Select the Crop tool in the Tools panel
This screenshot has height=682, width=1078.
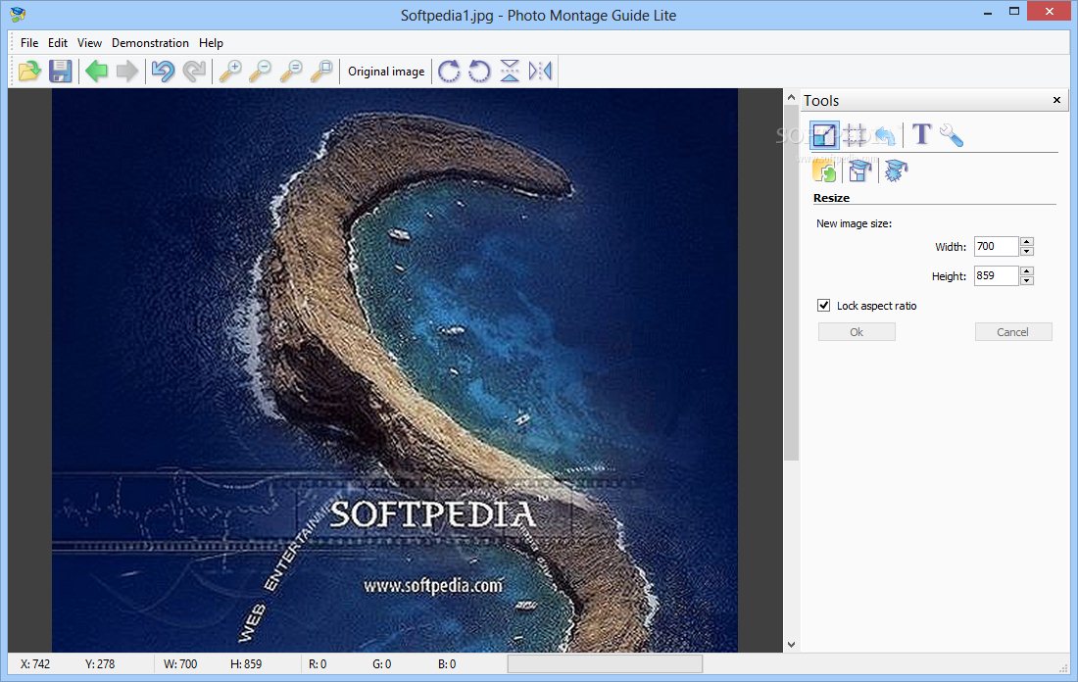coord(855,135)
